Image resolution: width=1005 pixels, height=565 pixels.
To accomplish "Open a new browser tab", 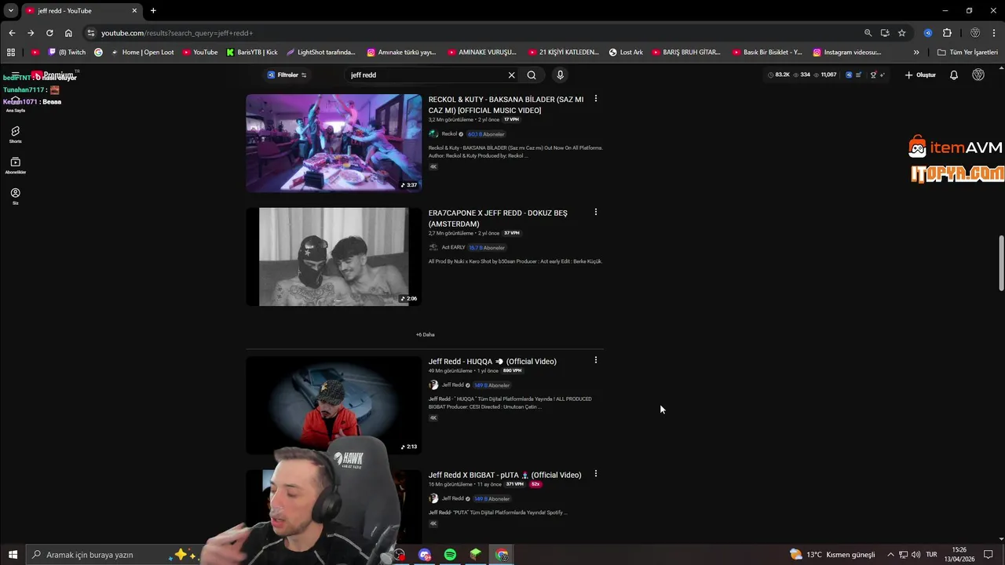I will 153,11.
